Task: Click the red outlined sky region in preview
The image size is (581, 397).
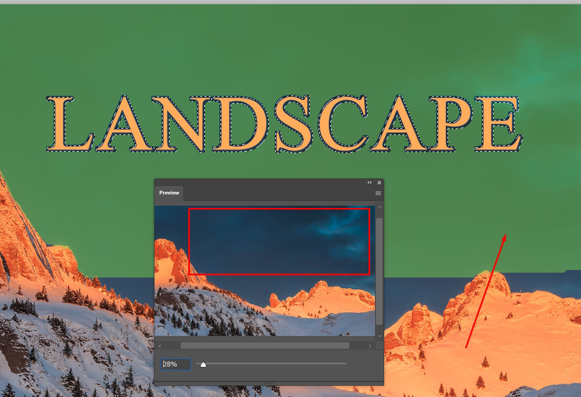Action: click(x=279, y=240)
